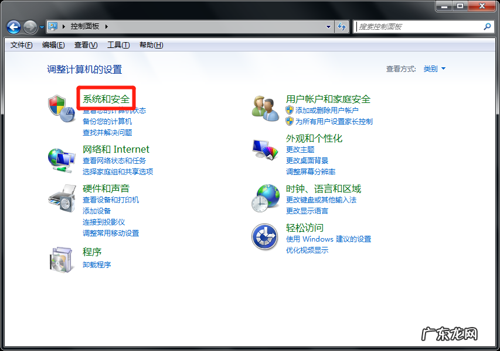The height and width of the screenshot is (351, 500).
Task: Click the Hardware and Sound printer icon
Action: tap(62, 198)
